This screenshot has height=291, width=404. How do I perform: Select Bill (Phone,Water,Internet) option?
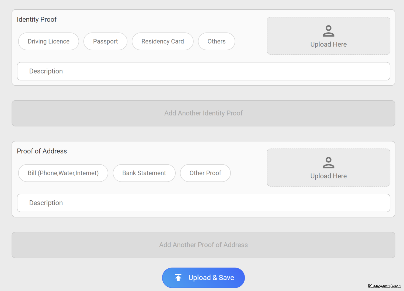(63, 173)
